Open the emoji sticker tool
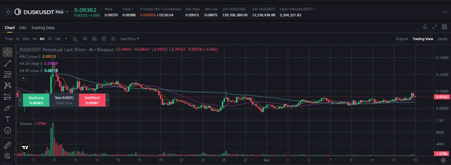451x165 pixels. tap(8, 130)
